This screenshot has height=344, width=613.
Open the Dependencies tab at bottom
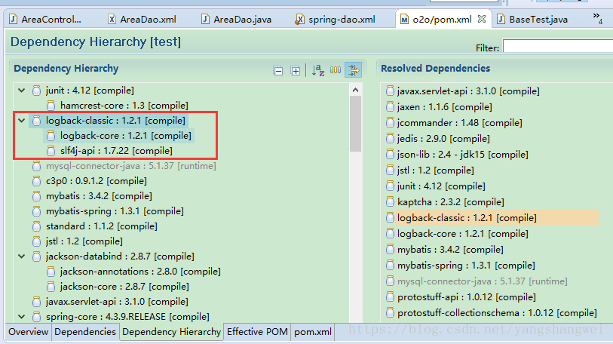point(85,332)
